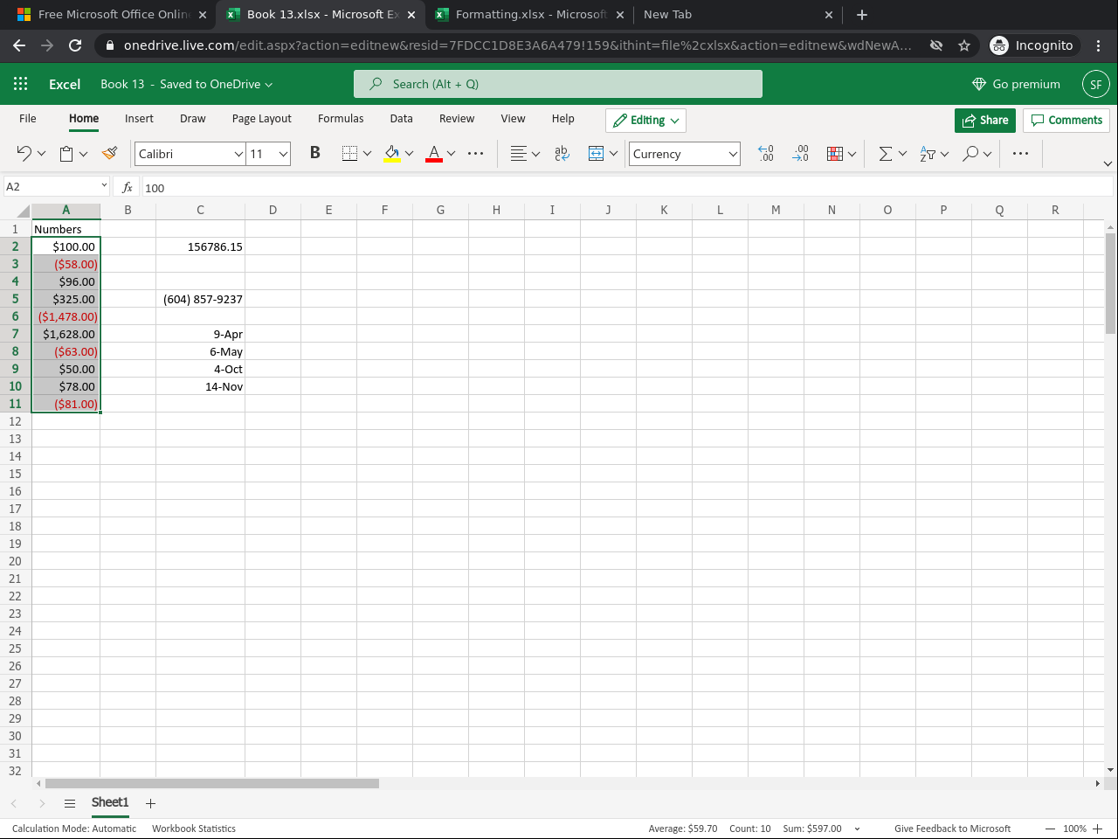Zoom out using the minus icon
Viewport: 1118px width, 839px height.
pyautogui.click(x=1051, y=829)
